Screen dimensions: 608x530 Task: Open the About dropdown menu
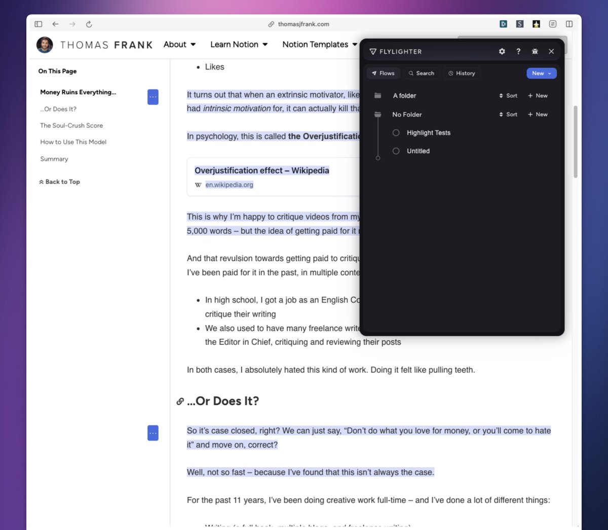click(180, 45)
